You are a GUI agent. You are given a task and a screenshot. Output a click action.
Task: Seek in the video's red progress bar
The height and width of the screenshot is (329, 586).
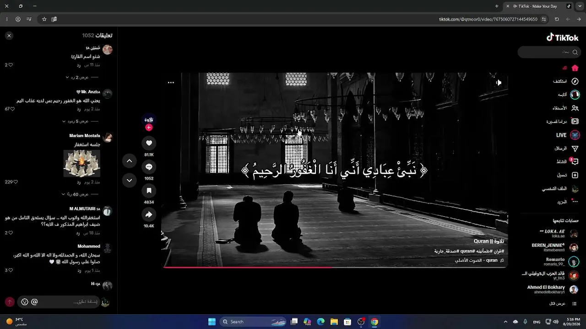point(335,267)
